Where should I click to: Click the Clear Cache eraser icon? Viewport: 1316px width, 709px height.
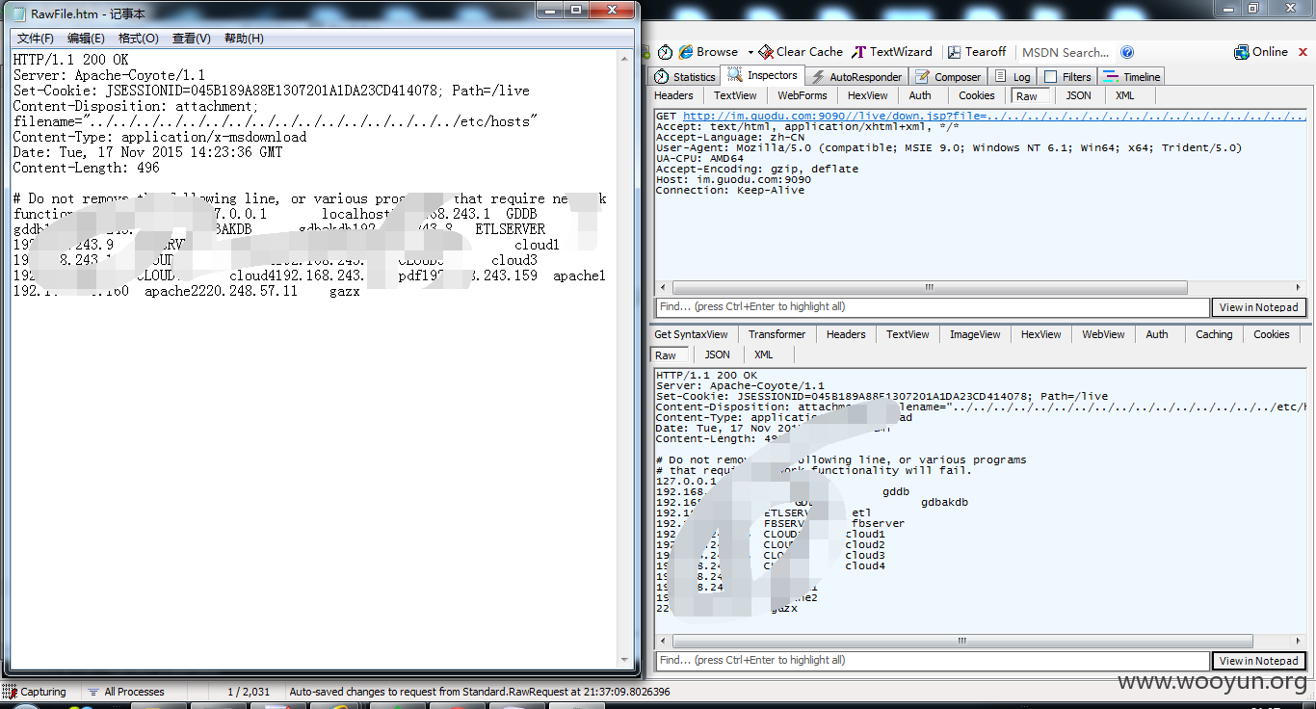766,52
